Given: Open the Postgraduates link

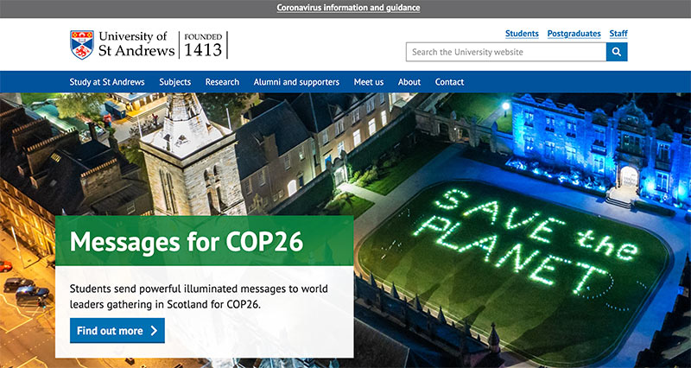Looking at the screenshot, I should tap(574, 34).
